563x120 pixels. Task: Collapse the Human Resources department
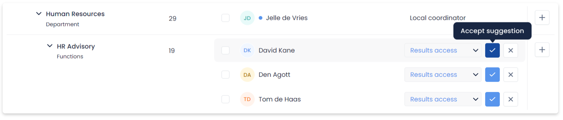[39, 14]
